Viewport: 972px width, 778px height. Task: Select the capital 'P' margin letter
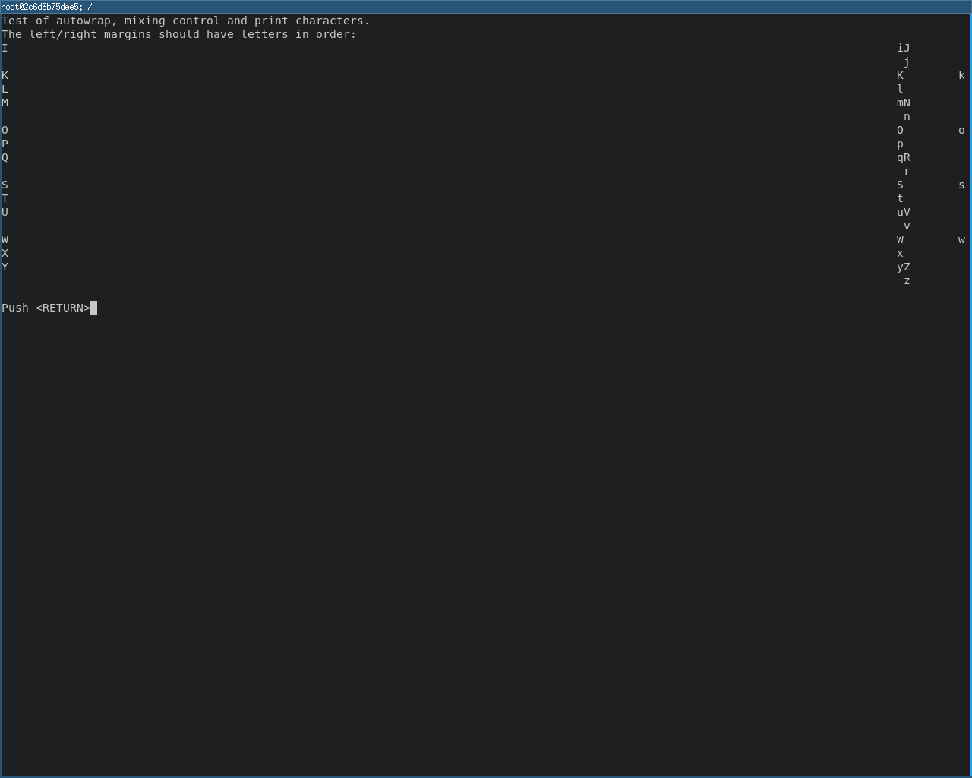coord(5,144)
